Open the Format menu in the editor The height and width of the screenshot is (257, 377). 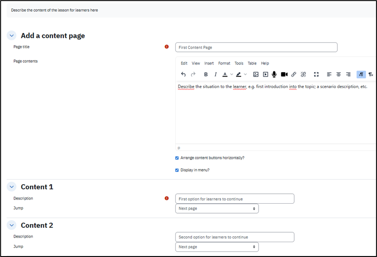[x=224, y=63]
